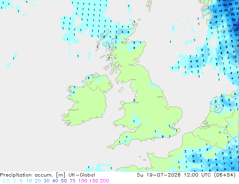Click the map value 34 over Norway
Image resolution: width=239 pixels, height=184 pixels.
pyautogui.click(x=225, y=5)
